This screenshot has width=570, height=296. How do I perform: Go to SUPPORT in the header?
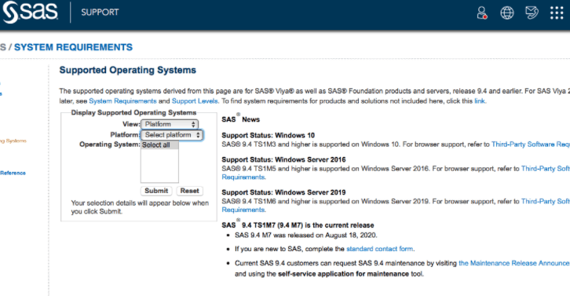[x=100, y=13]
